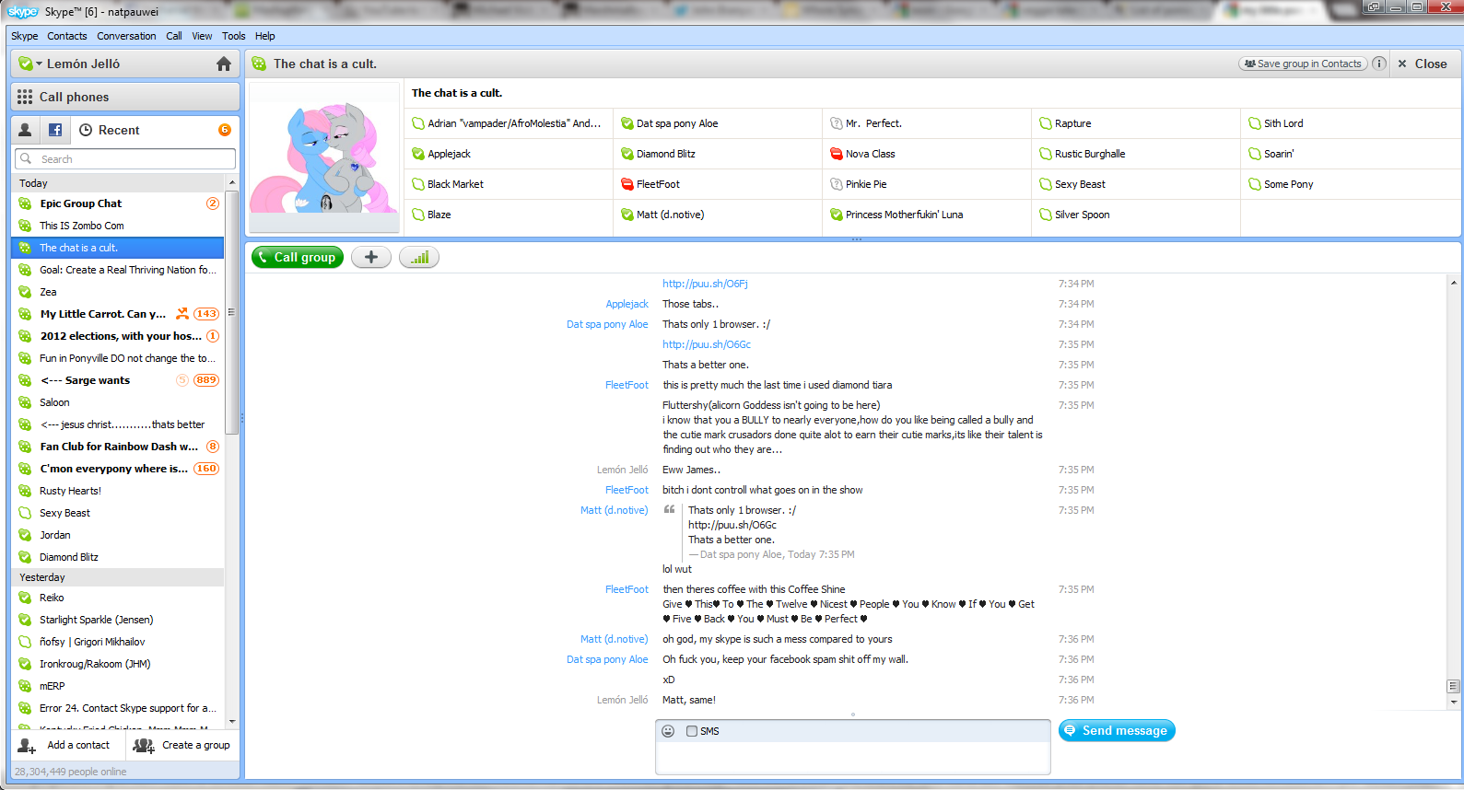Click the group chat avatar picture
Screen dimensions: 1464x790
click(x=324, y=157)
